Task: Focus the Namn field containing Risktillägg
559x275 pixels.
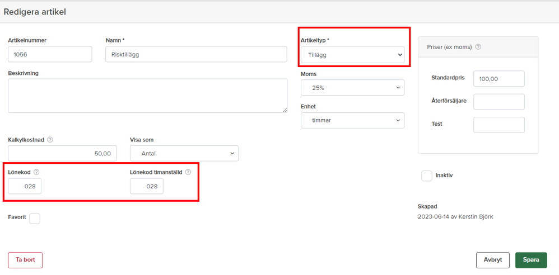Action: pos(196,54)
